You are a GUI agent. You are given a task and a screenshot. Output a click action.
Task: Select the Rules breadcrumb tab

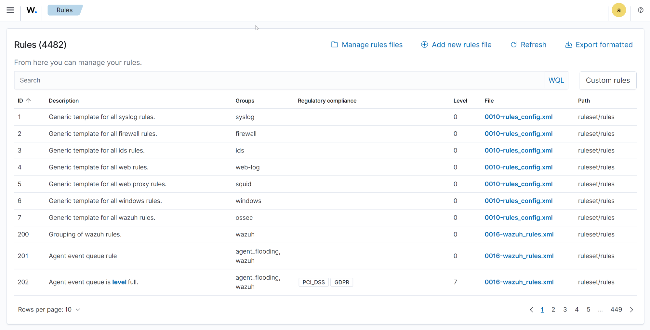click(x=65, y=10)
